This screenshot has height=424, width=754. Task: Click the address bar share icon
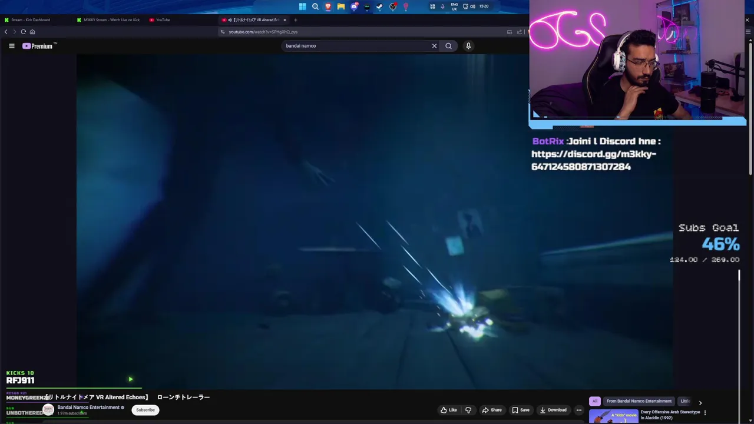pos(521,32)
